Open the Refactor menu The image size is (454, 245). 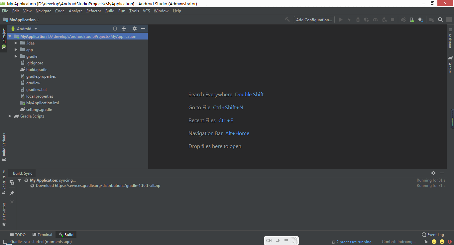coord(93,11)
